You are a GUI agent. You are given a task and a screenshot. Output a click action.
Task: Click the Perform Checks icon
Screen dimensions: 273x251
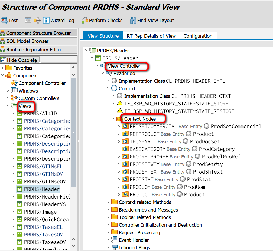click(85, 20)
